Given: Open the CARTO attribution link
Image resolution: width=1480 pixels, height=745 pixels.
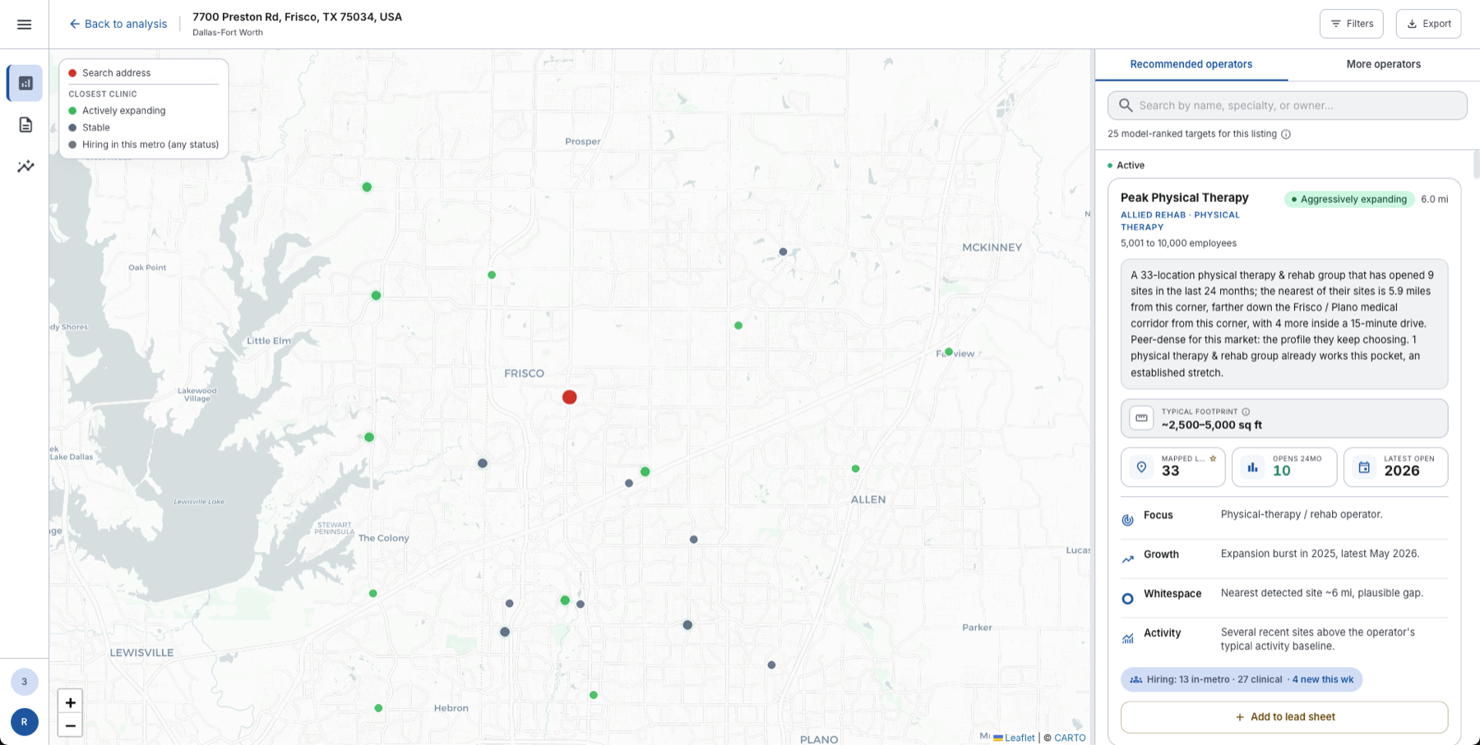Looking at the screenshot, I should coord(1070,738).
